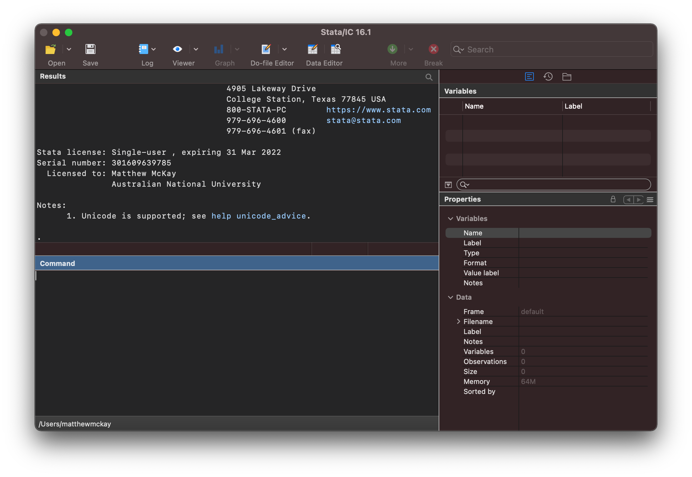This screenshot has height=477, width=692.
Task: Open the Data Editor browse icon
Action: click(336, 49)
